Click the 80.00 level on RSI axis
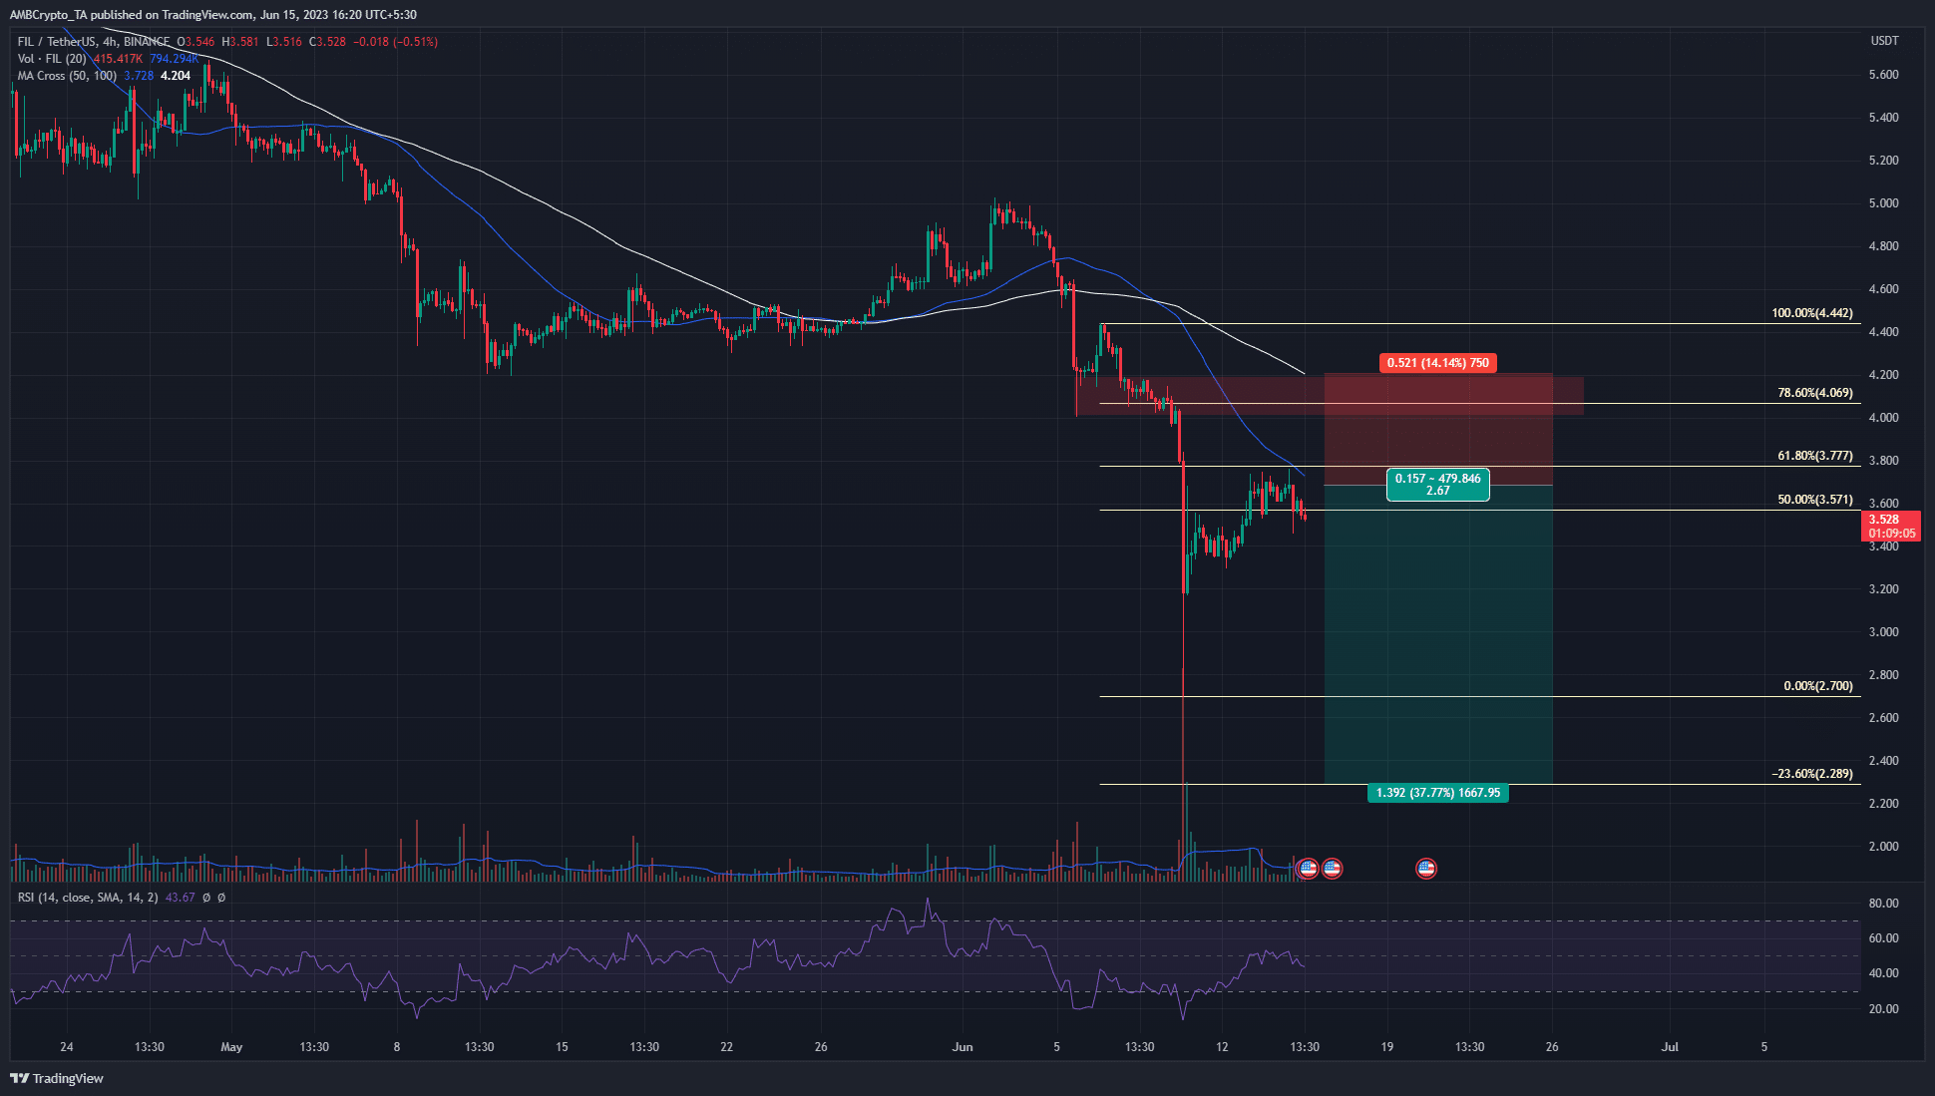The height and width of the screenshot is (1096, 1935). tap(1883, 904)
